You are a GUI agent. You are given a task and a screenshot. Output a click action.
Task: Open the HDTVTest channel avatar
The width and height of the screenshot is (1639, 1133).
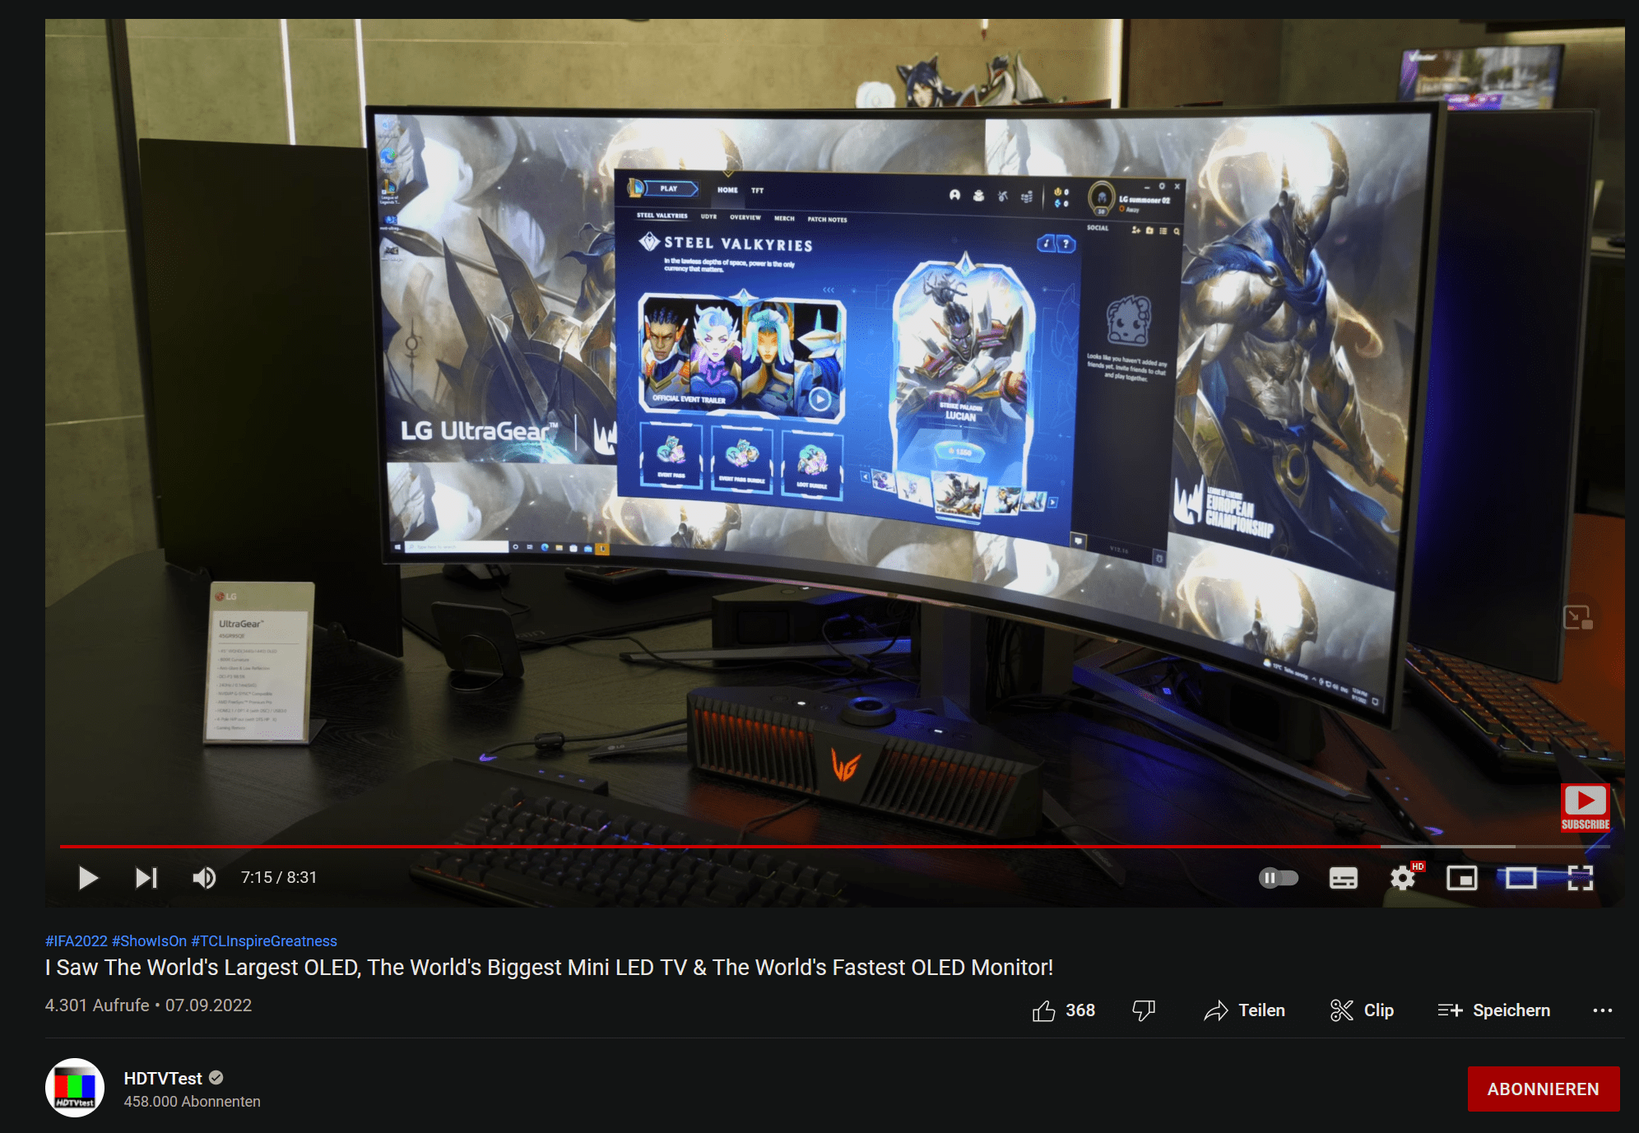coord(75,1088)
